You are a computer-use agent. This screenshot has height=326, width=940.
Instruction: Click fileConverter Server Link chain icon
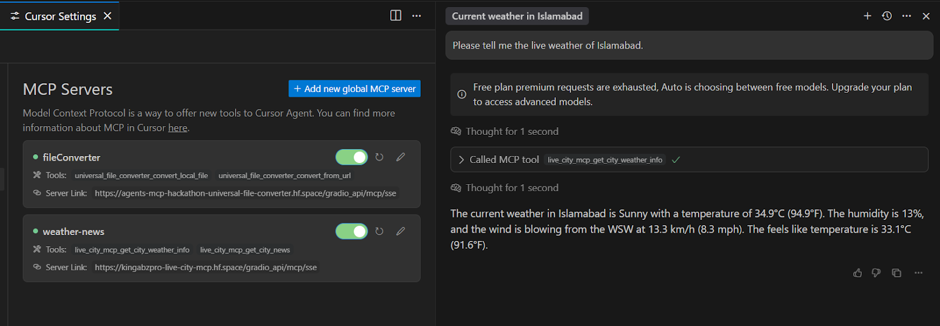tap(37, 193)
